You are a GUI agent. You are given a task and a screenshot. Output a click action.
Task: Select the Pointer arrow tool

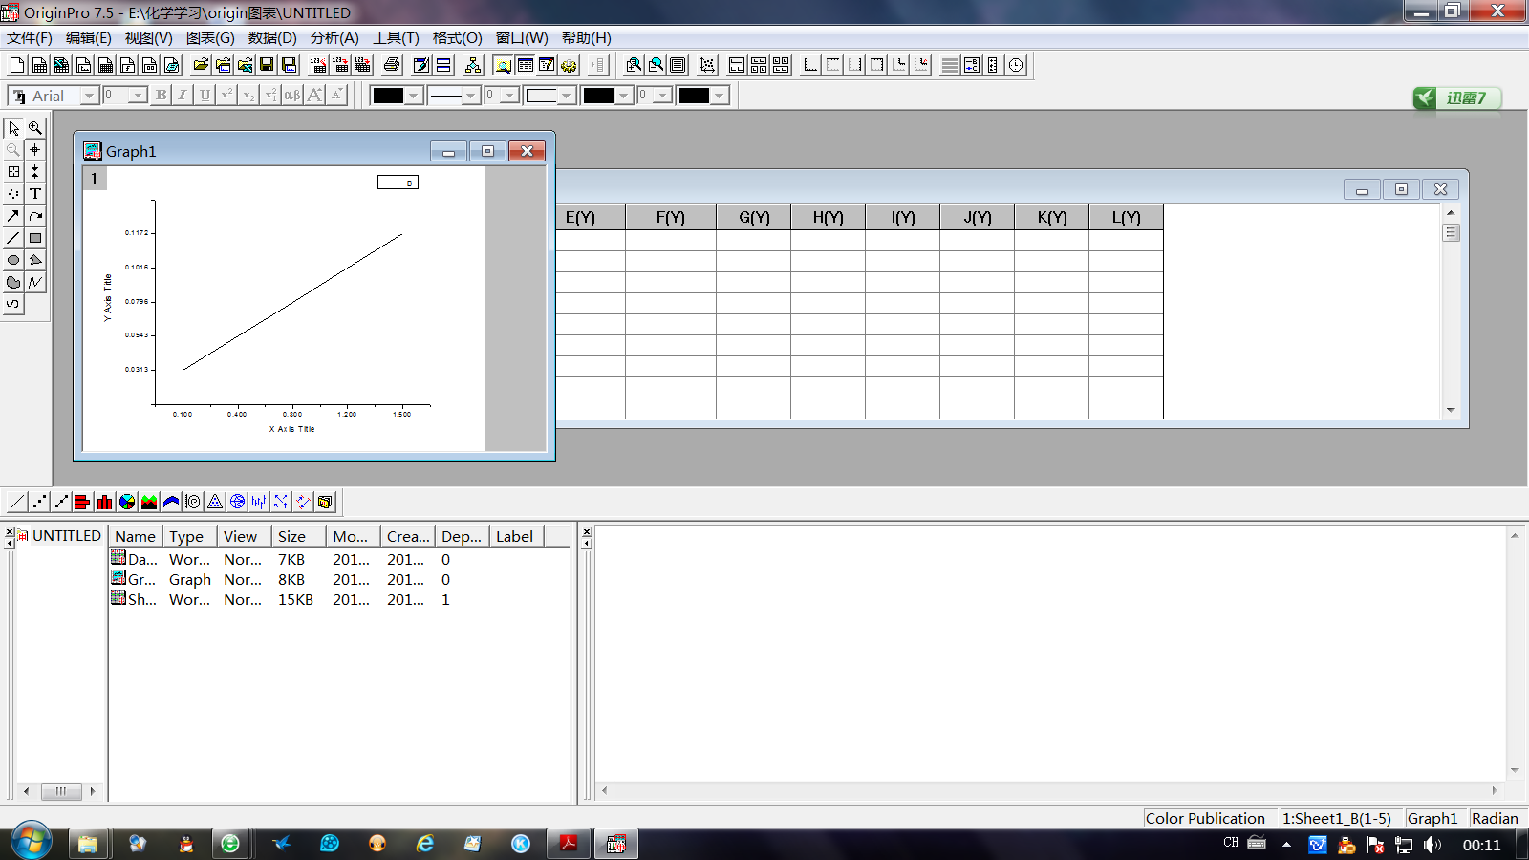tap(13, 128)
